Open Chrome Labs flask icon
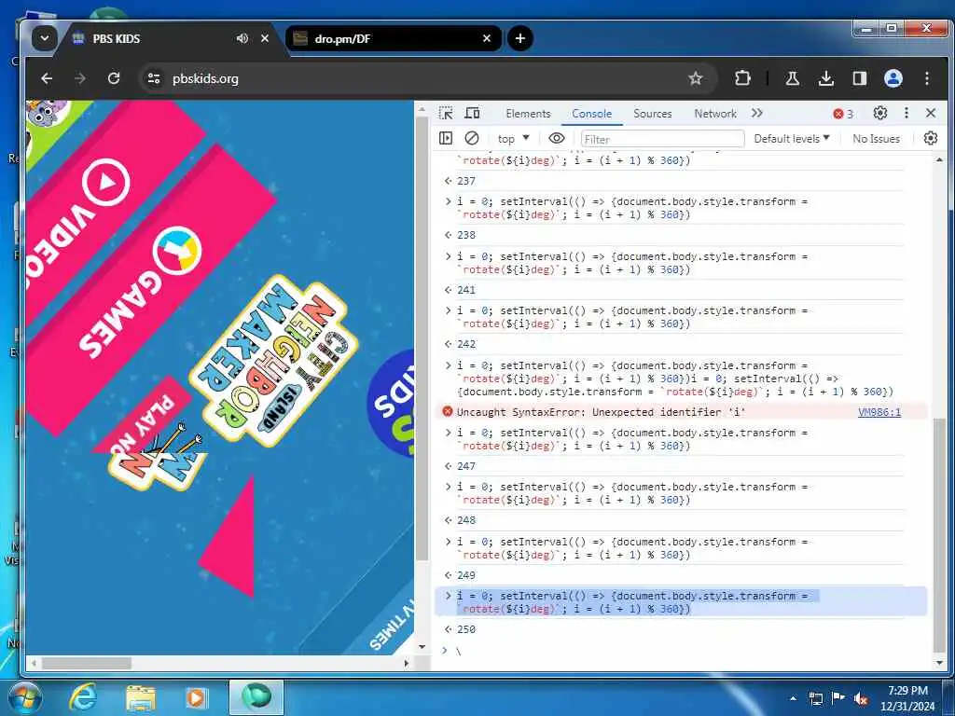Screen dimensions: 955x716 click(x=793, y=78)
